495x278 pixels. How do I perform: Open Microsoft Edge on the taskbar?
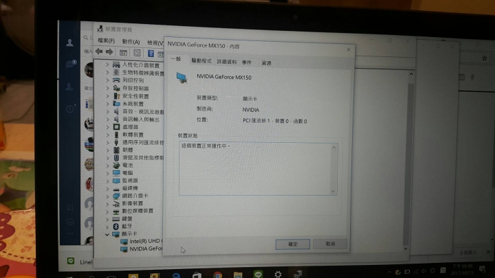click(x=176, y=275)
